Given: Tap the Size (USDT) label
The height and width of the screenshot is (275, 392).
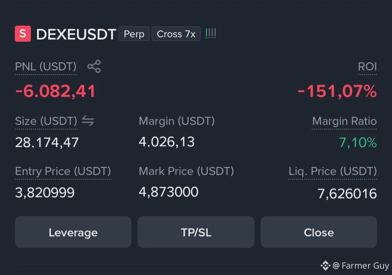Looking at the screenshot, I should click(x=46, y=121).
